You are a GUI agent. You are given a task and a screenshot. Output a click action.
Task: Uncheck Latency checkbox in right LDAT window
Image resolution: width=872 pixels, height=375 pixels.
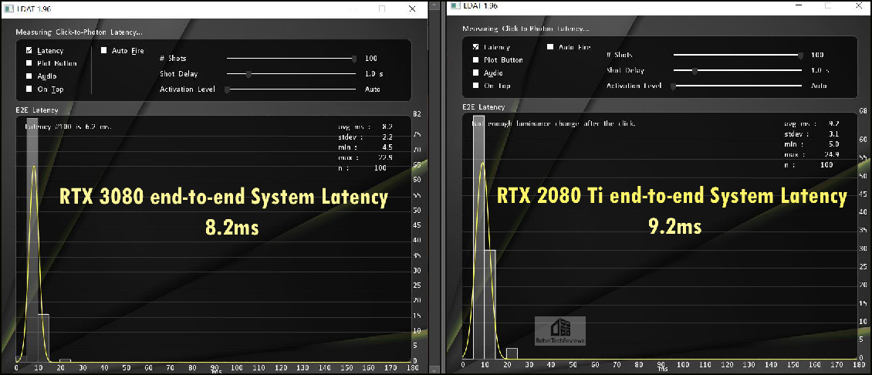475,47
